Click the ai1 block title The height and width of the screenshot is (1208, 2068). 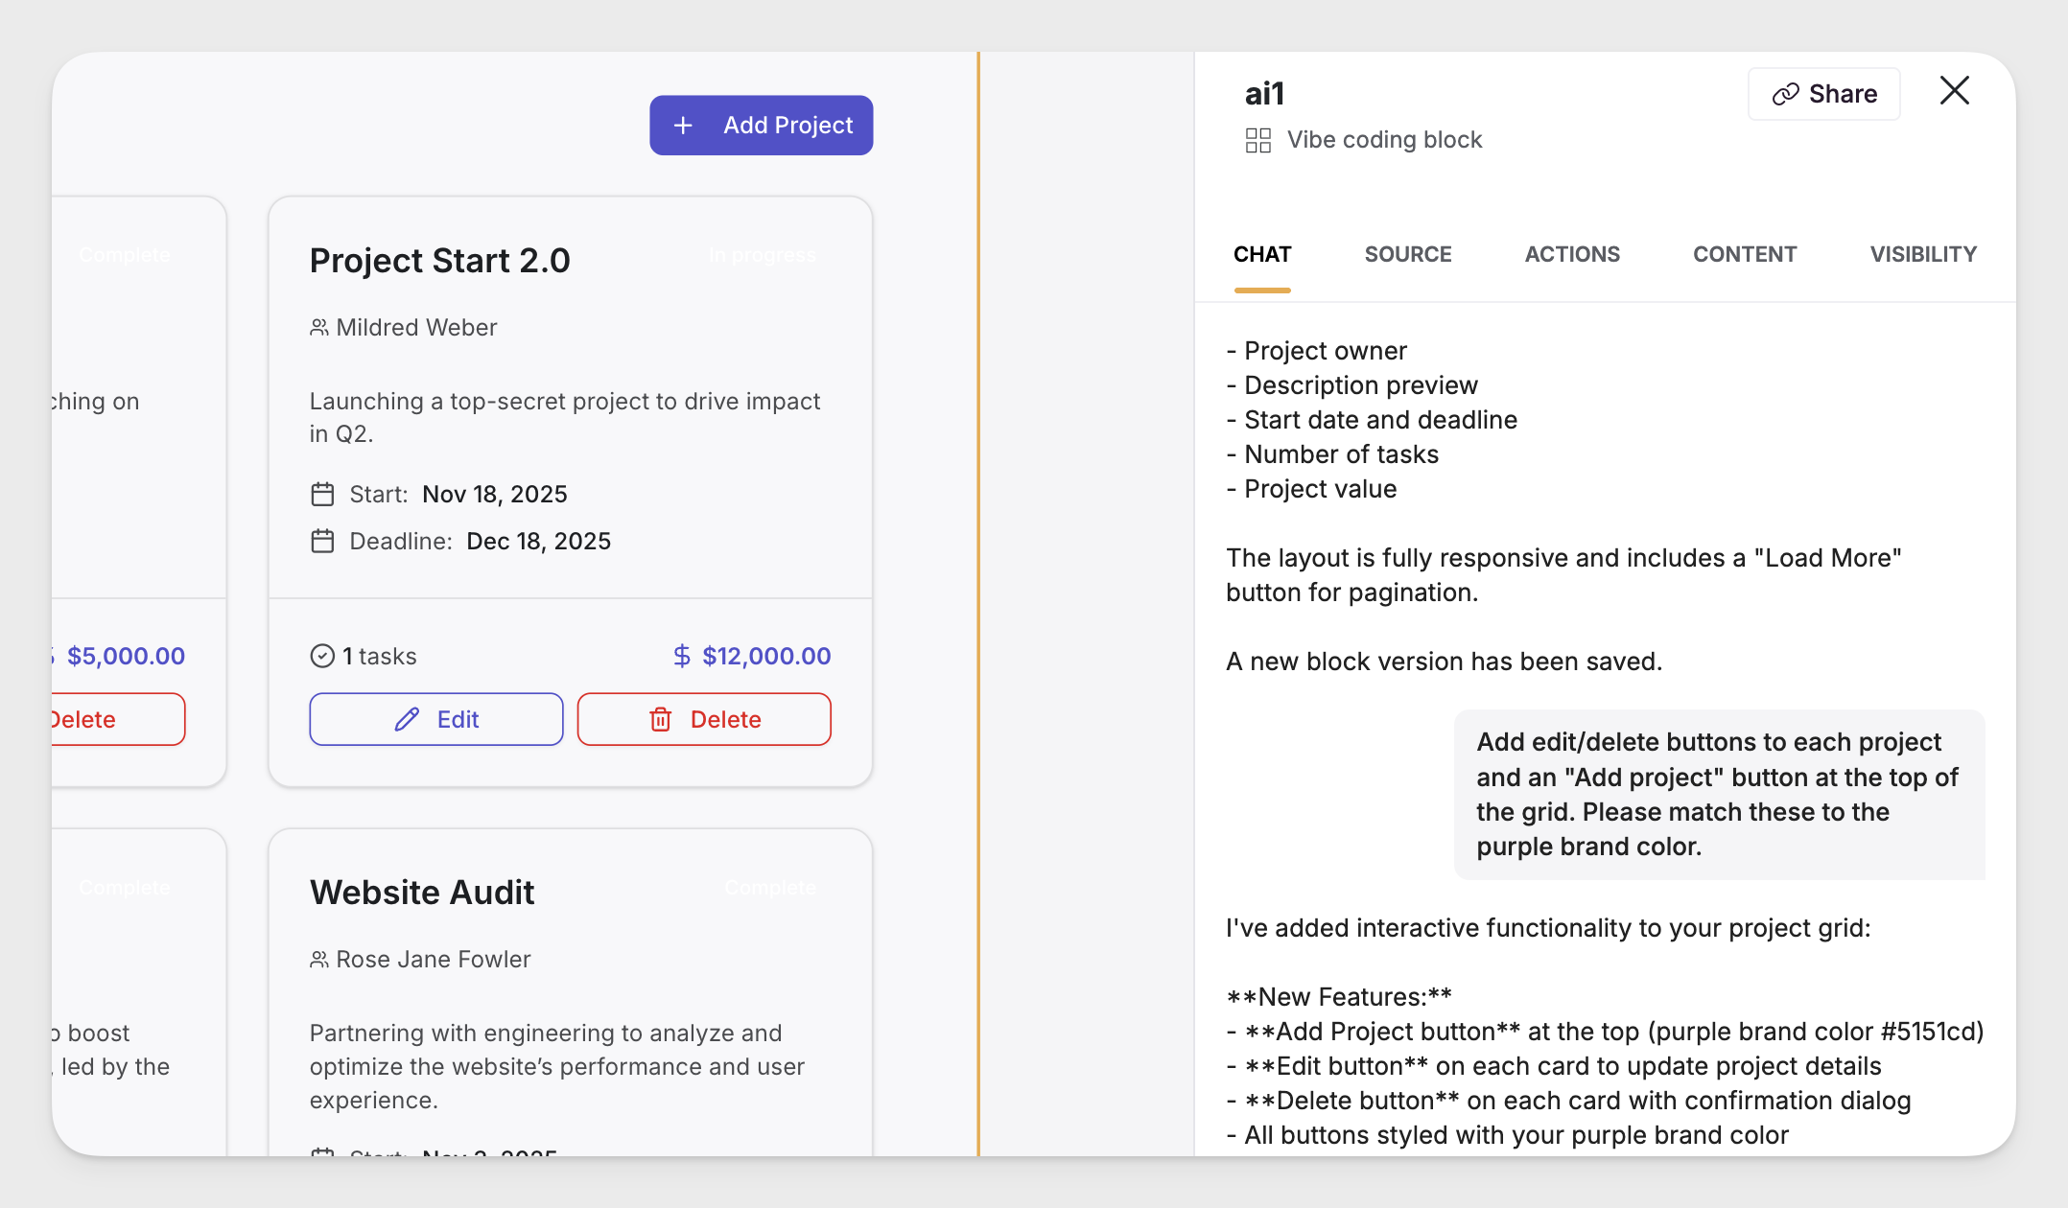(x=1264, y=94)
